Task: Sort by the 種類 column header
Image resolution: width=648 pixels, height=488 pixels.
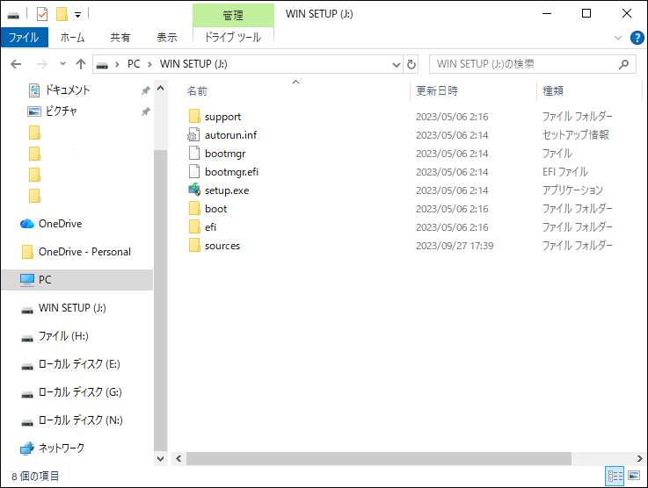Action: (552, 90)
